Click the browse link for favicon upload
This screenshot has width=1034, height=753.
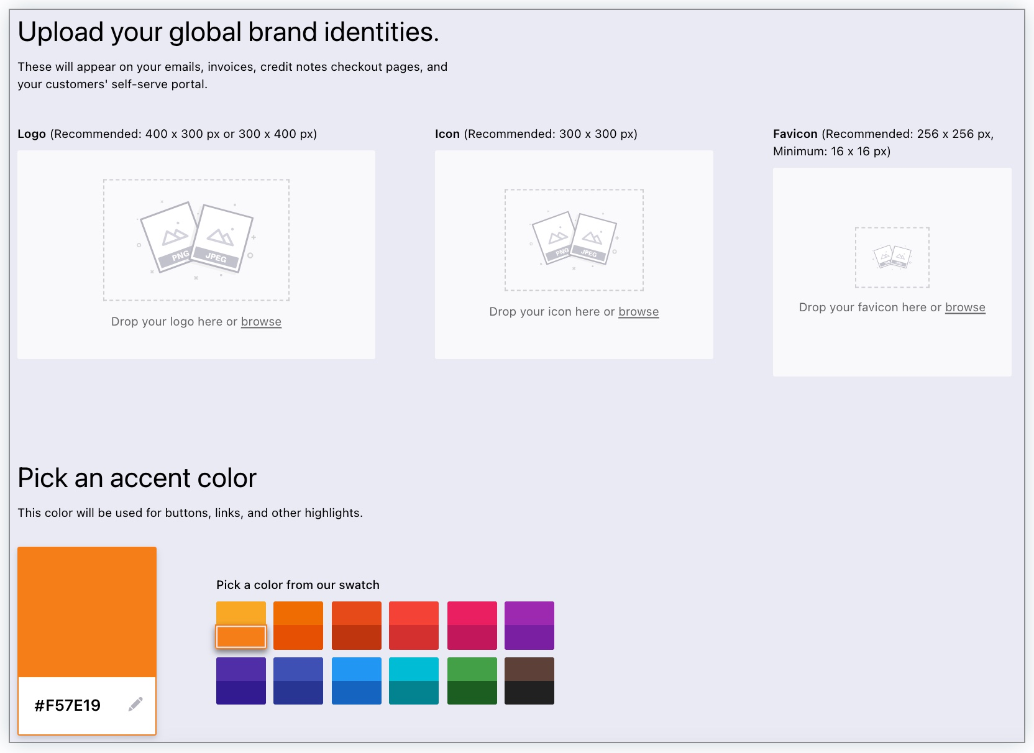coord(964,308)
